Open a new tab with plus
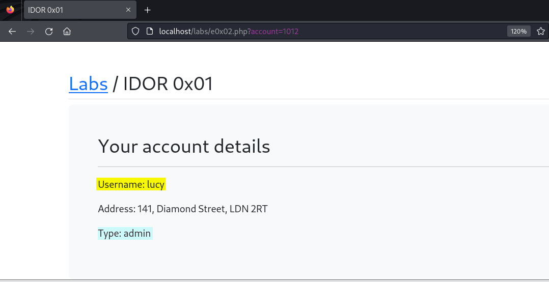The image size is (549, 282). point(147,10)
